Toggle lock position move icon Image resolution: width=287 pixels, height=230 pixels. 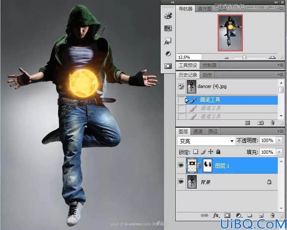pyautogui.click(x=211, y=152)
